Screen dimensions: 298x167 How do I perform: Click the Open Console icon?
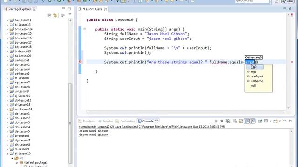[275, 121]
